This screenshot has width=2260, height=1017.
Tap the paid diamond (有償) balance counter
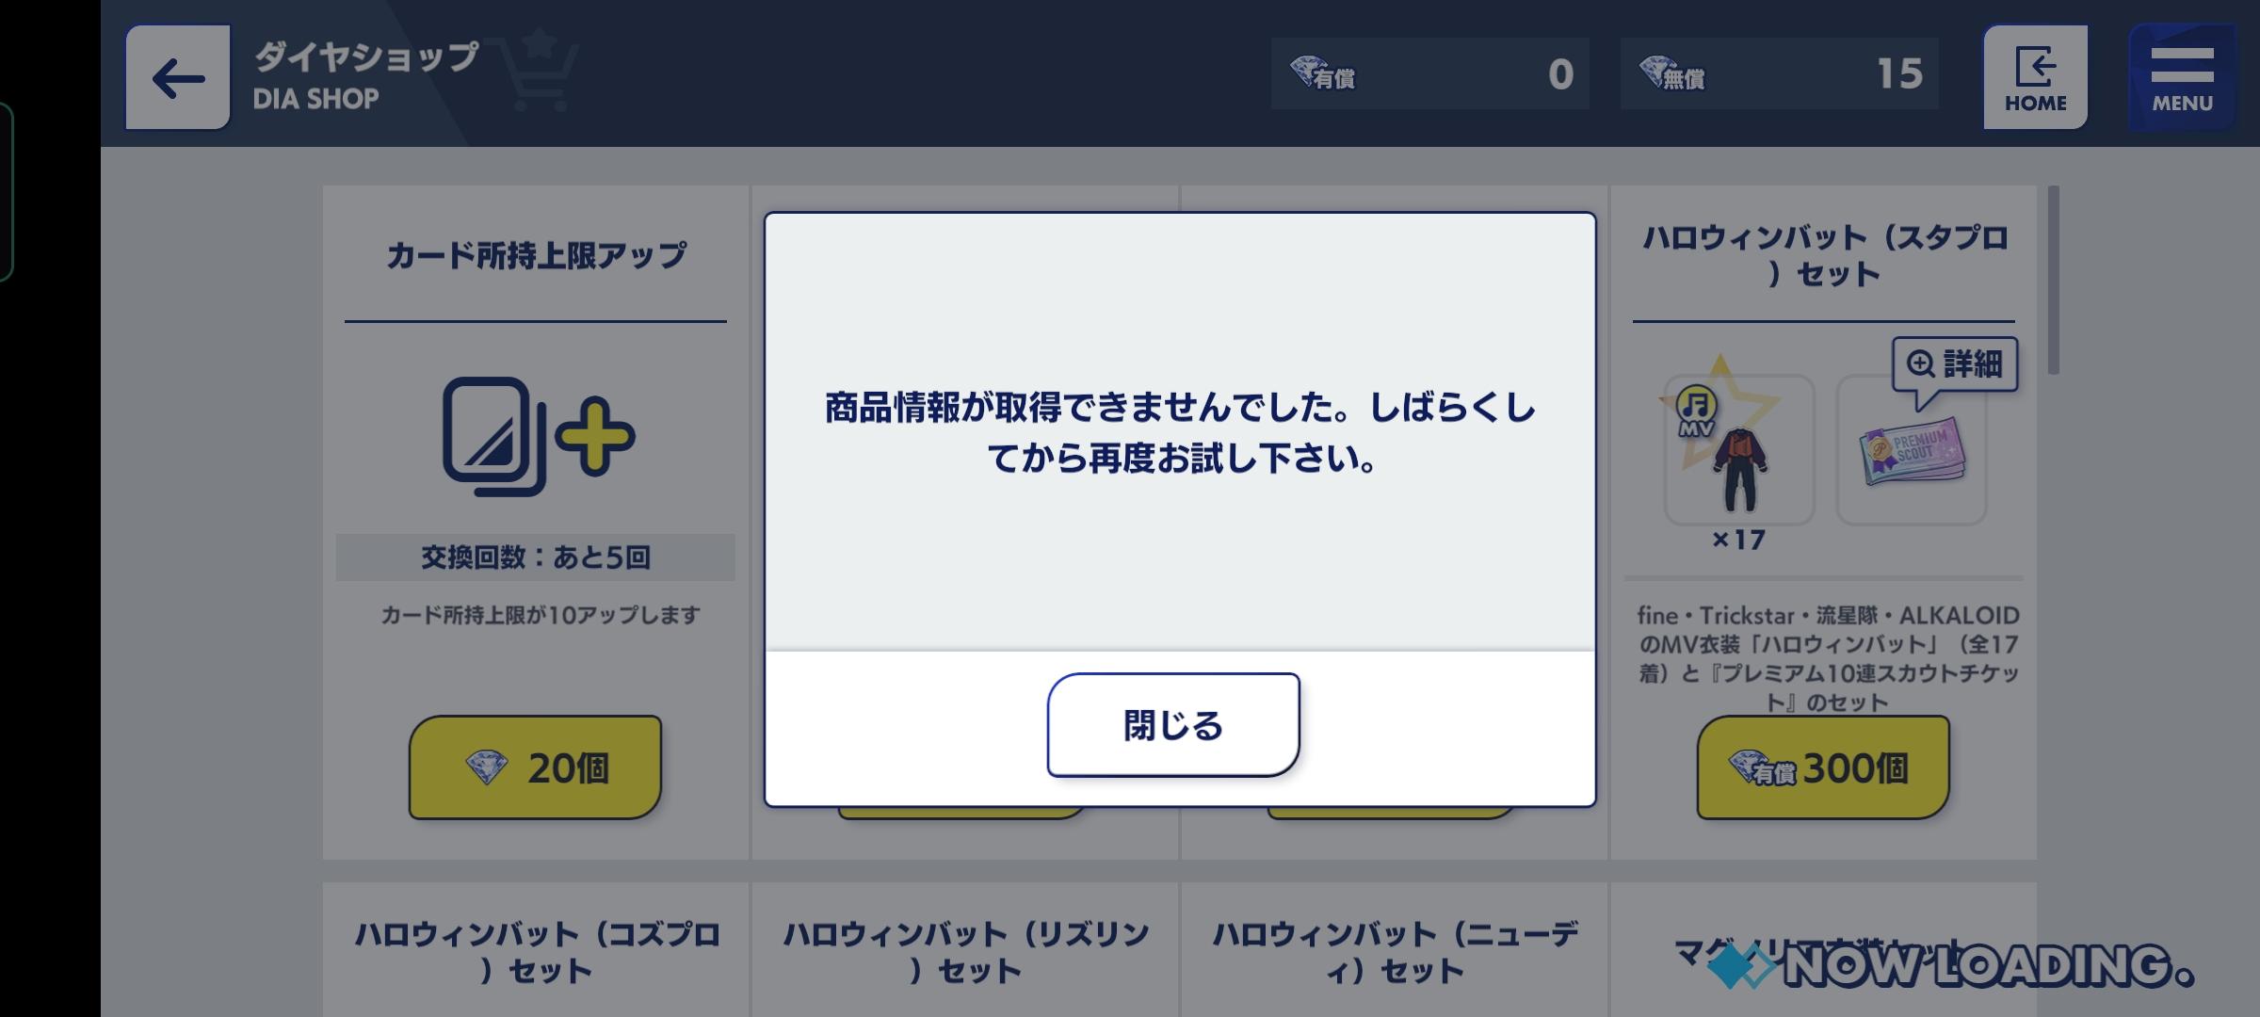[x=1429, y=73]
